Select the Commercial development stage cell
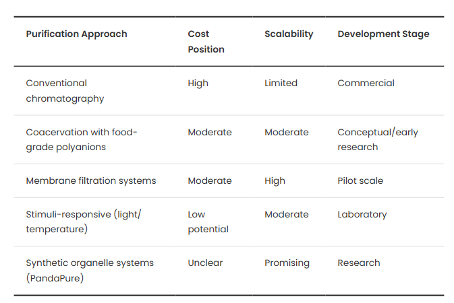This screenshot has width=454, height=303. pyautogui.click(x=366, y=83)
